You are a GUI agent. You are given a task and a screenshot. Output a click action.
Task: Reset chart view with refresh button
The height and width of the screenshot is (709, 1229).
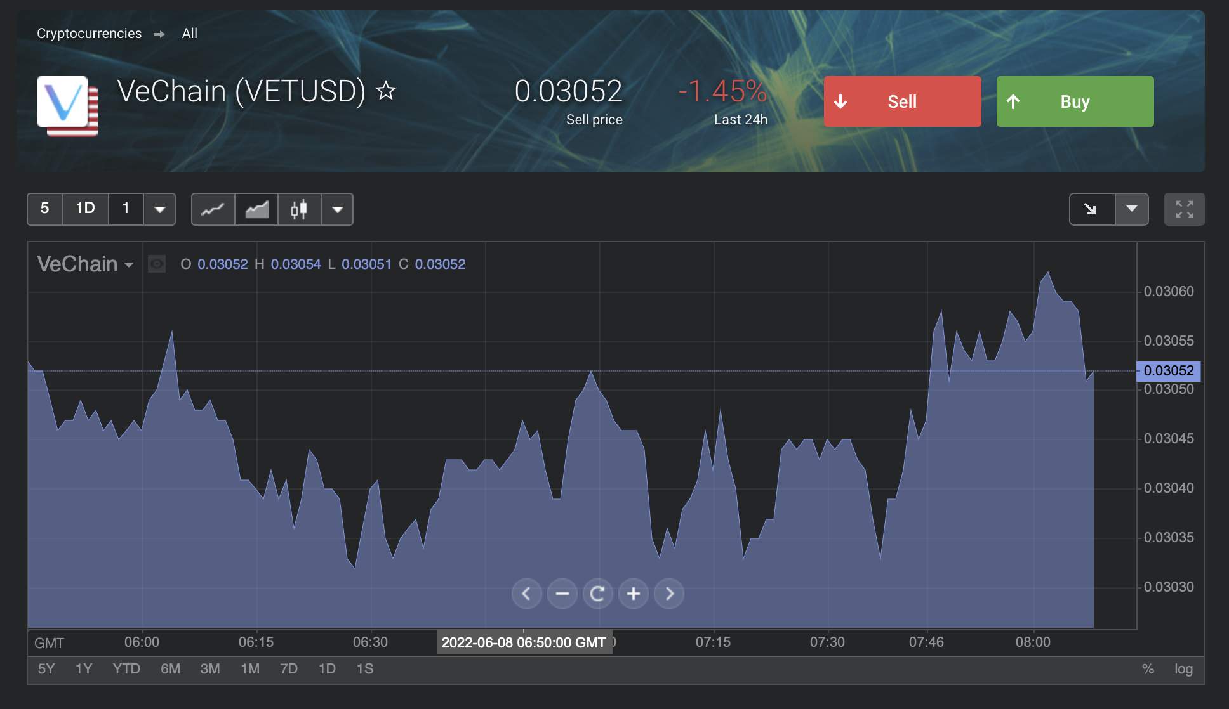(598, 594)
